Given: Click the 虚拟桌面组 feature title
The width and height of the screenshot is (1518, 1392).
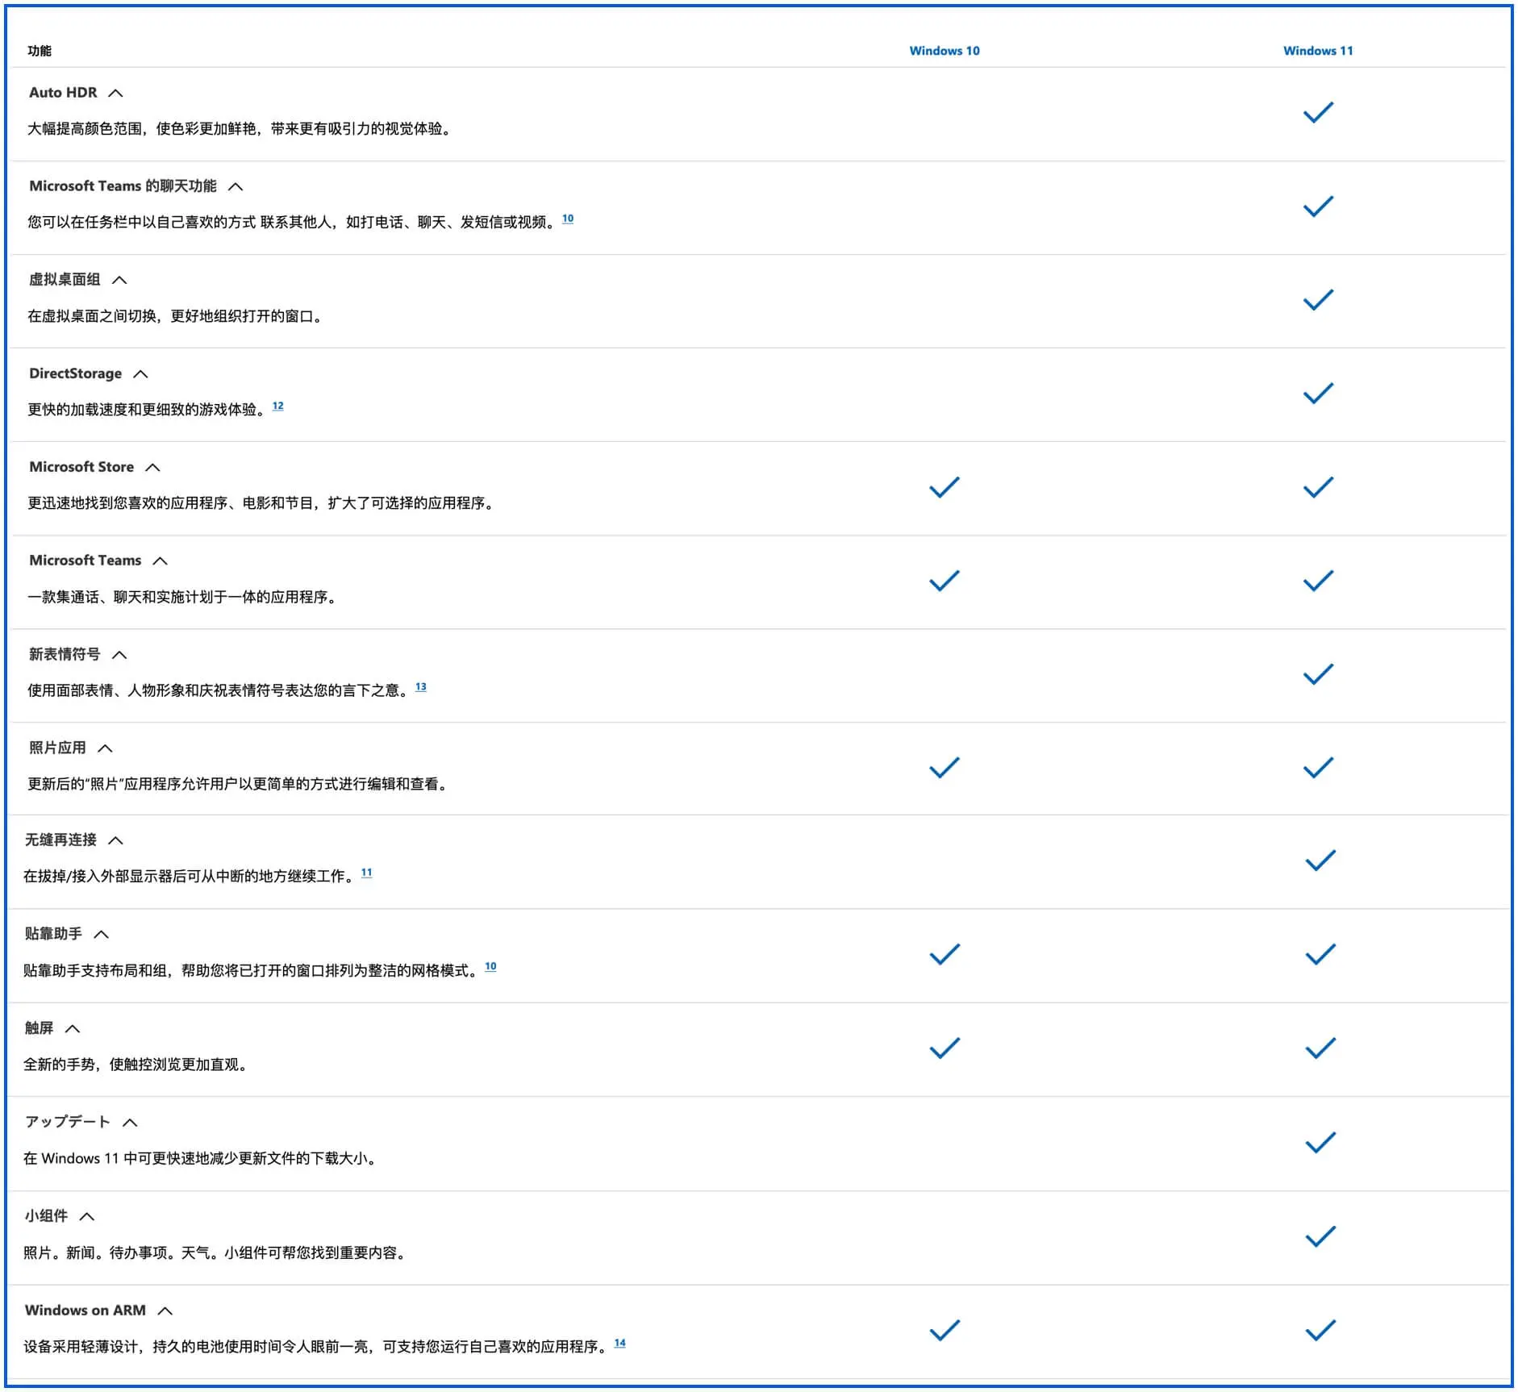Looking at the screenshot, I should tap(65, 280).
